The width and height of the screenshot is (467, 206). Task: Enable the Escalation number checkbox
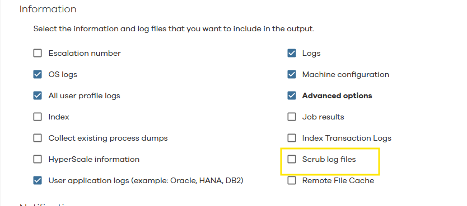37,54
